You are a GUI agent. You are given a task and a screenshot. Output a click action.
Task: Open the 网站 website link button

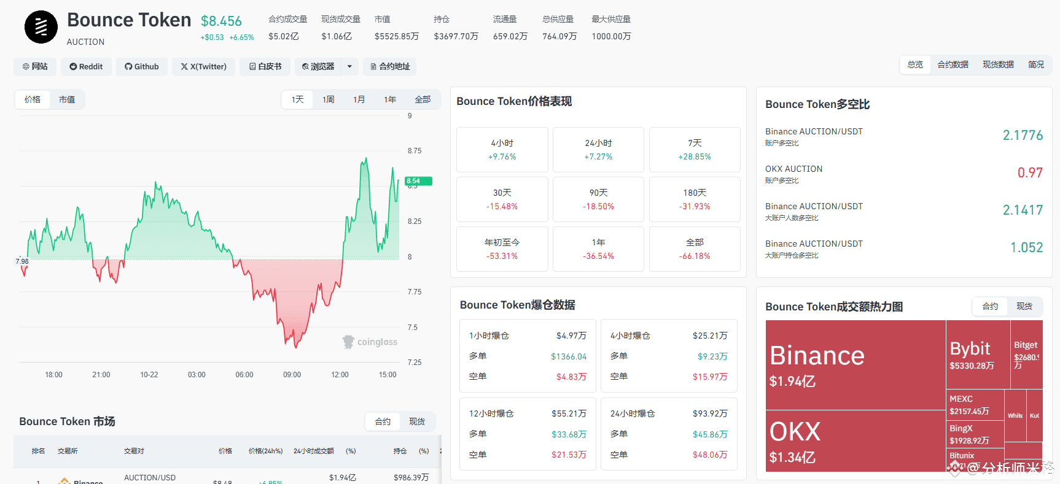pyautogui.click(x=35, y=66)
